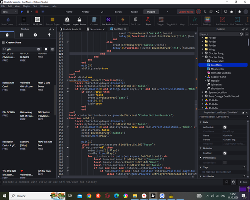Open the Smooth Edges plugin
Screen dimensions: 250x200
coord(52,21)
